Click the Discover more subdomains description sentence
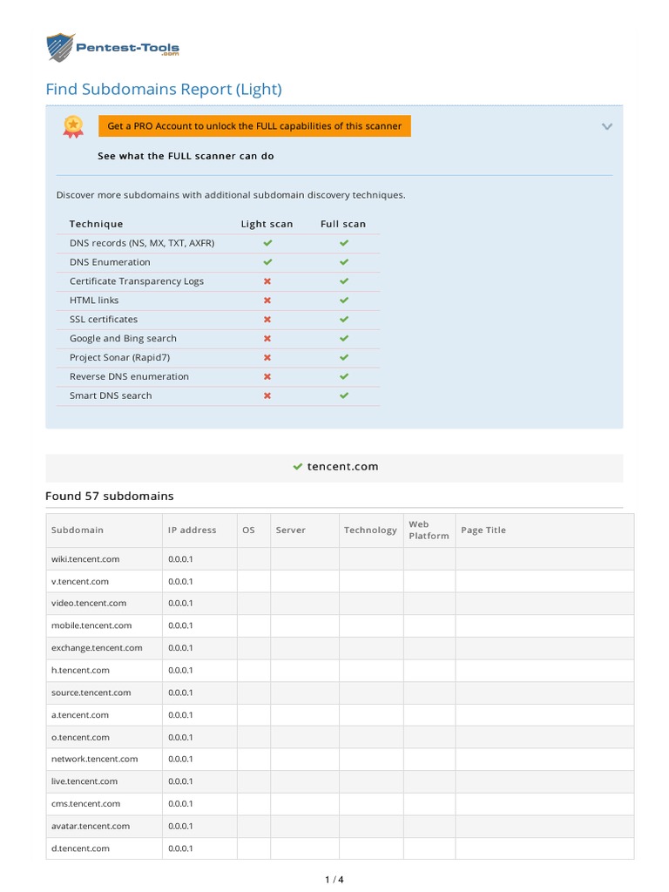This screenshot has width=669, height=892. coord(231,195)
